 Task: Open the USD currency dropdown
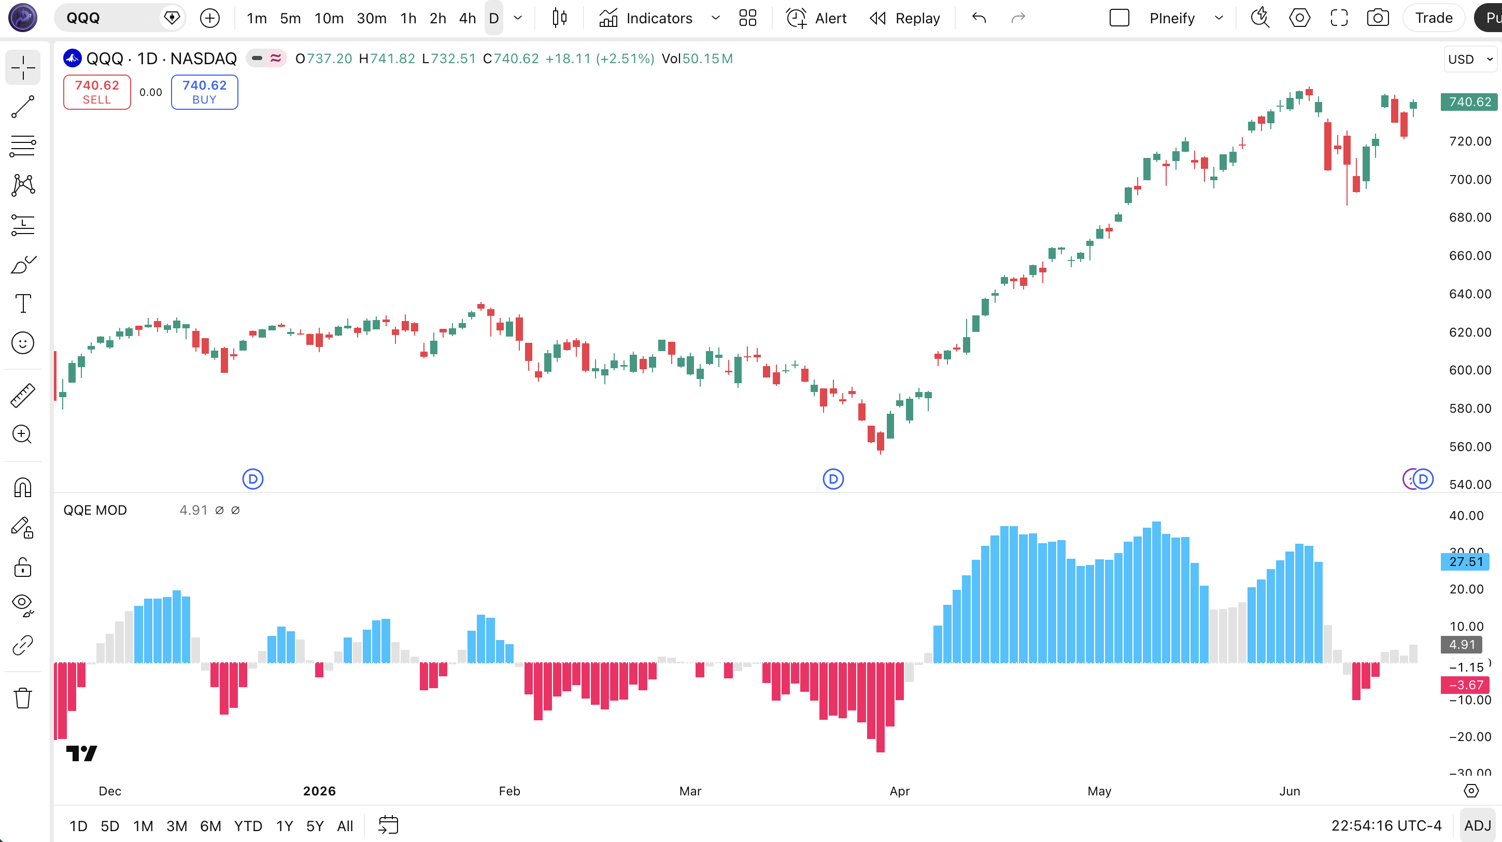click(x=1470, y=59)
